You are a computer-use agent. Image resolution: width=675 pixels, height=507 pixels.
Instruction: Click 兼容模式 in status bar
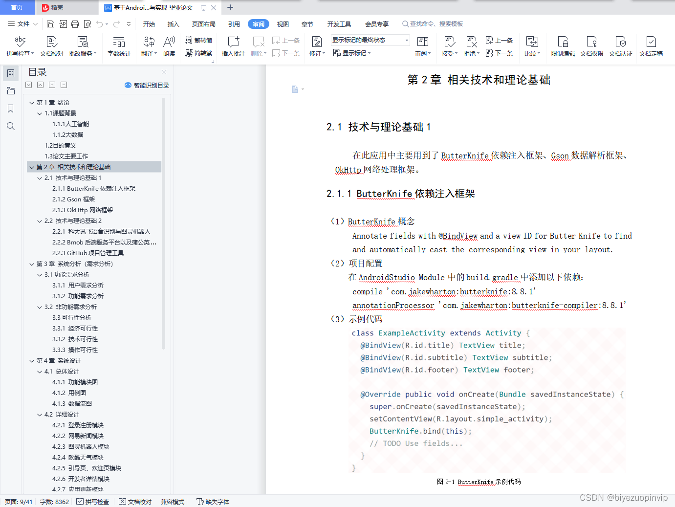pos(173,502)
